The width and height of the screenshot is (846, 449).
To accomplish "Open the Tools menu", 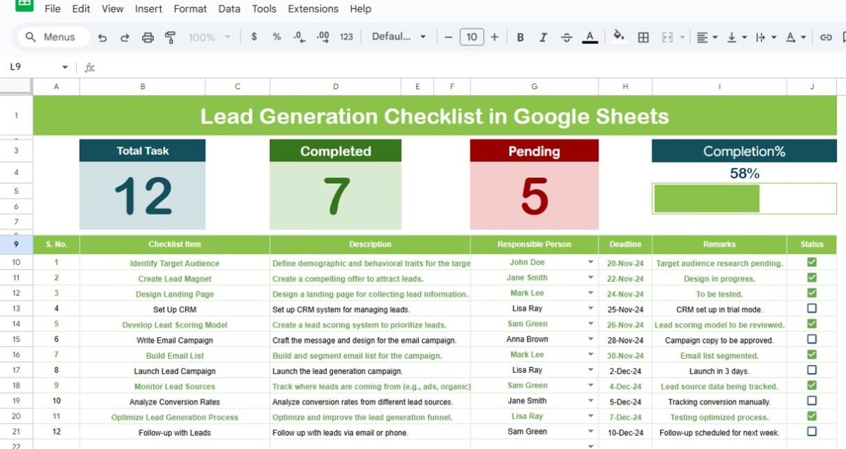I will (264, 9).
